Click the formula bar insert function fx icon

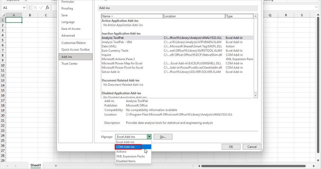pyautogui.click(x=47, y=8)
